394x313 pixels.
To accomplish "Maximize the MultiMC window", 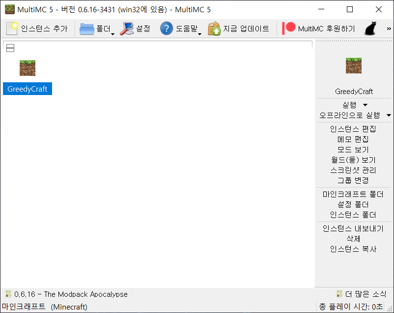I will click(x=349, y=9).
